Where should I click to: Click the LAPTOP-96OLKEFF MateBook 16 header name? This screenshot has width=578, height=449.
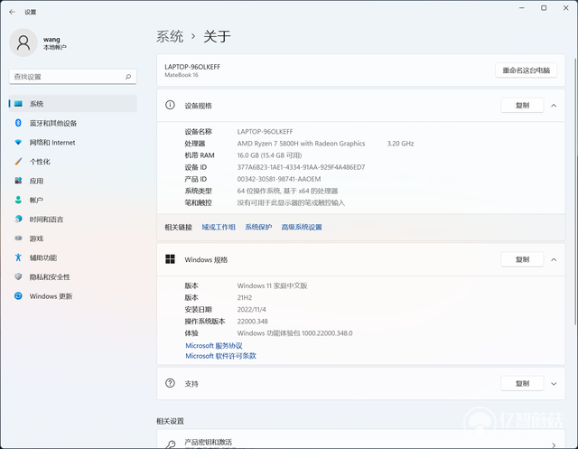tap(192, 70)
